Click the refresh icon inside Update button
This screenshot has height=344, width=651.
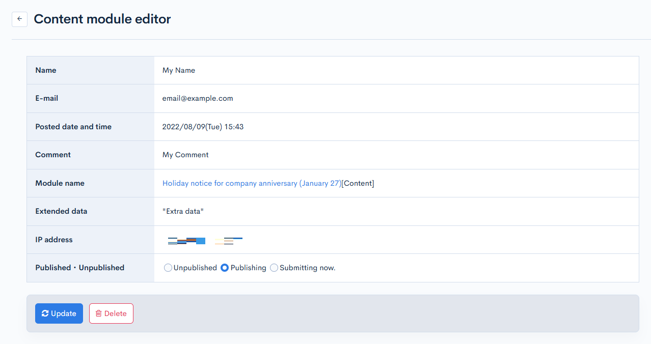pyautogui.click(x=46, y=313)
